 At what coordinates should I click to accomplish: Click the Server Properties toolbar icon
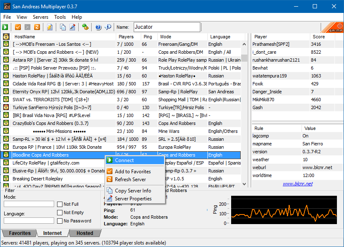(x=72, y=27)
